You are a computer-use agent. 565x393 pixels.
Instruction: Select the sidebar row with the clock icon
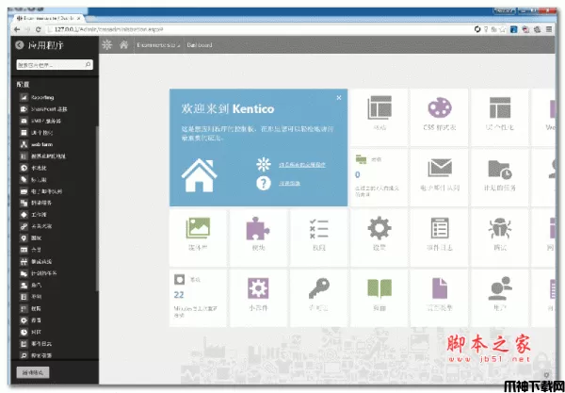pos(31,332)
